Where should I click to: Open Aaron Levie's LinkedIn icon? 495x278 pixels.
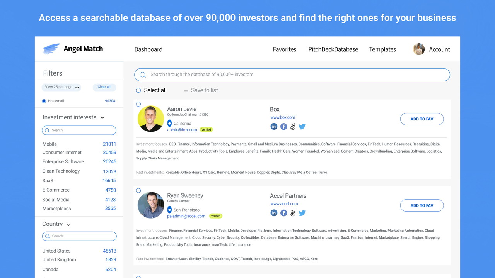[x=274, y=127]
